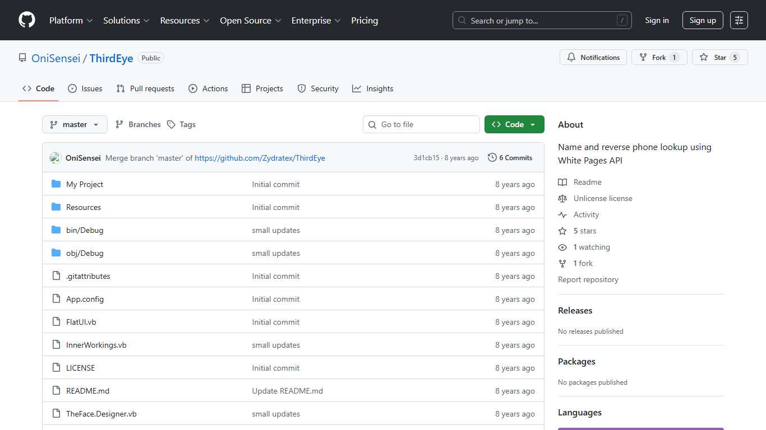The height and width of the screenshot is (430, 766).
Task: Open the Tags list
Action: pyautogui.click(x=181, y=124)
